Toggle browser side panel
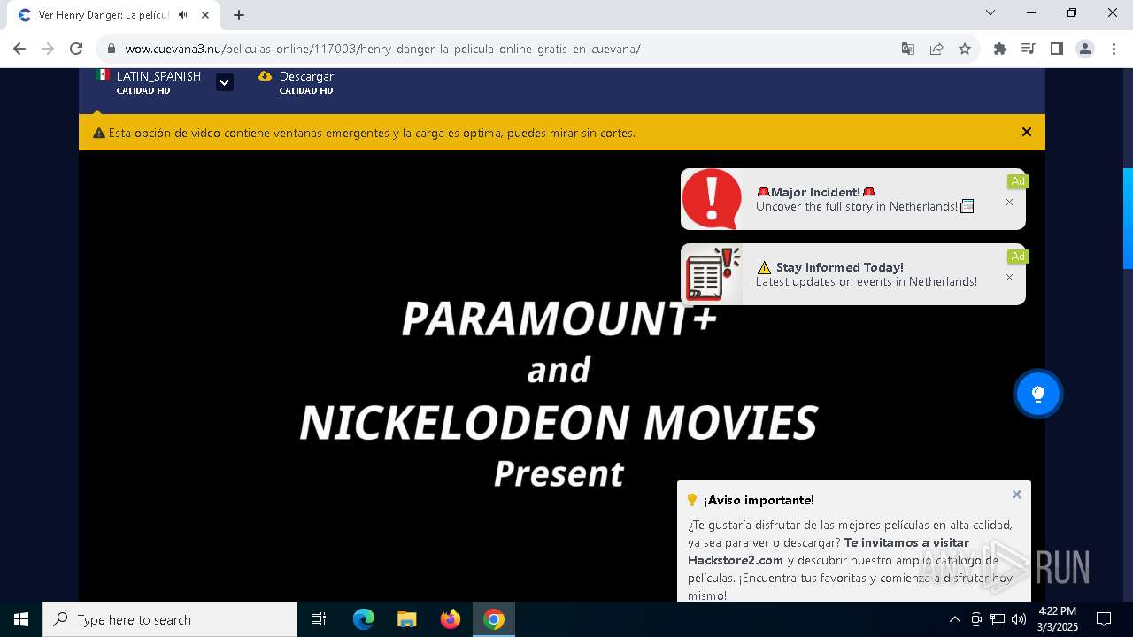The image size is (1133, 637). (1057, 49)
